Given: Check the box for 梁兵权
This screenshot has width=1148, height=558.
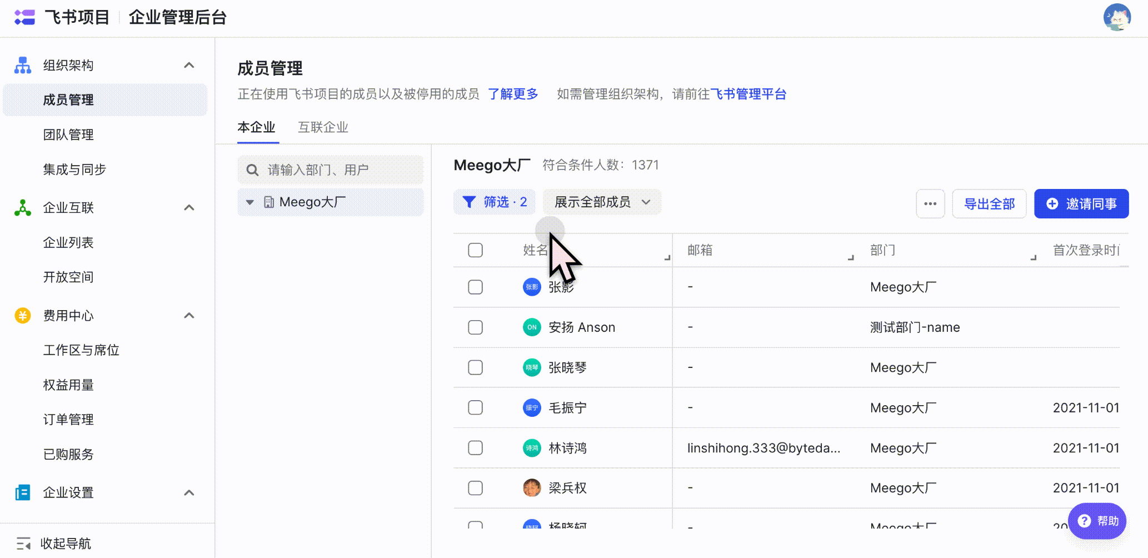Looking at the screenshot, I should pos(475,488).
